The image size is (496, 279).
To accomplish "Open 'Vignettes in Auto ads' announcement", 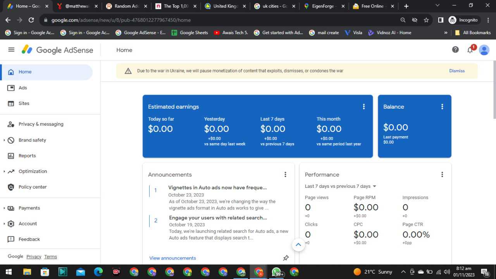I will (x=217, y=187).
